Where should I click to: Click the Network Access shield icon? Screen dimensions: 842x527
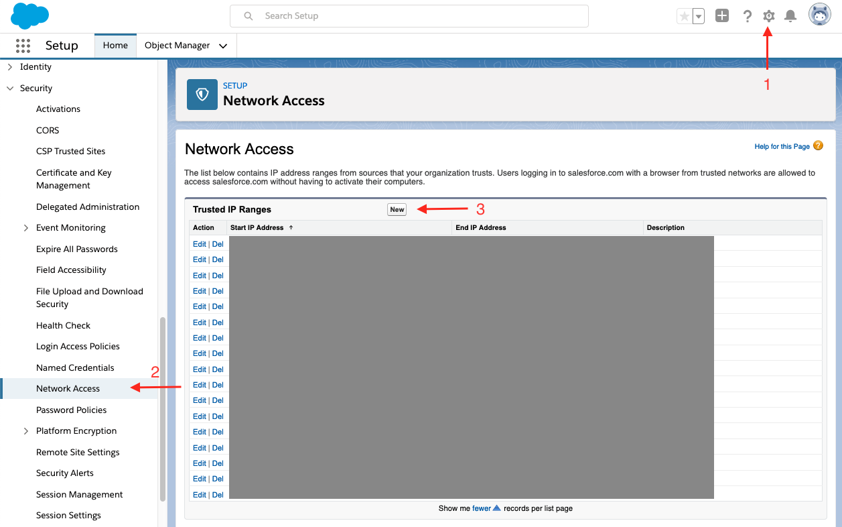click(202, 95)
